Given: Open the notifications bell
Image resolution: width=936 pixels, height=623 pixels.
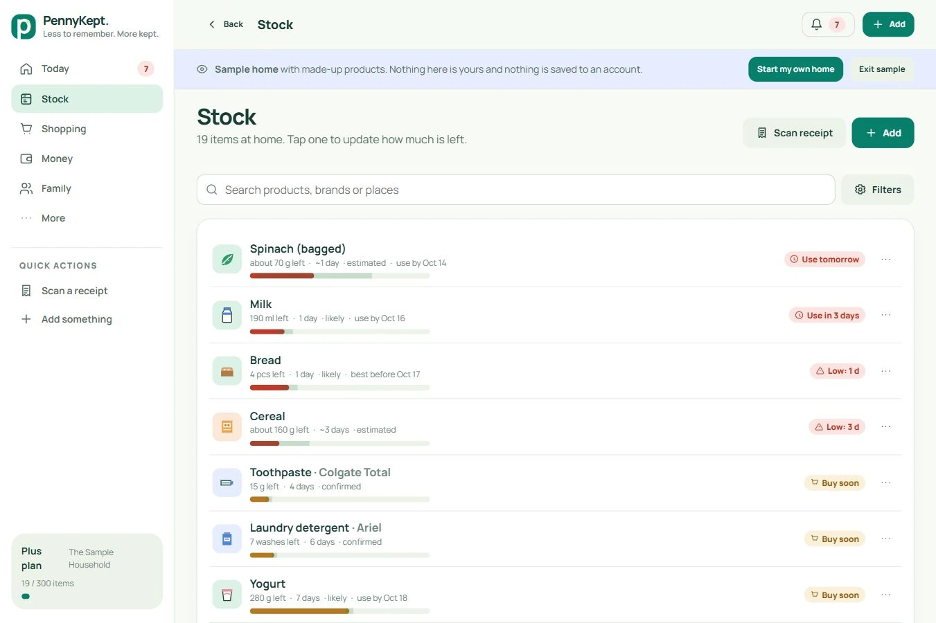Looking at the screenshot, I should tap(827, 24).
